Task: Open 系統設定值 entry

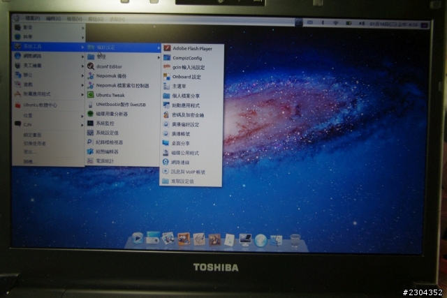Action: pos(123,133)
